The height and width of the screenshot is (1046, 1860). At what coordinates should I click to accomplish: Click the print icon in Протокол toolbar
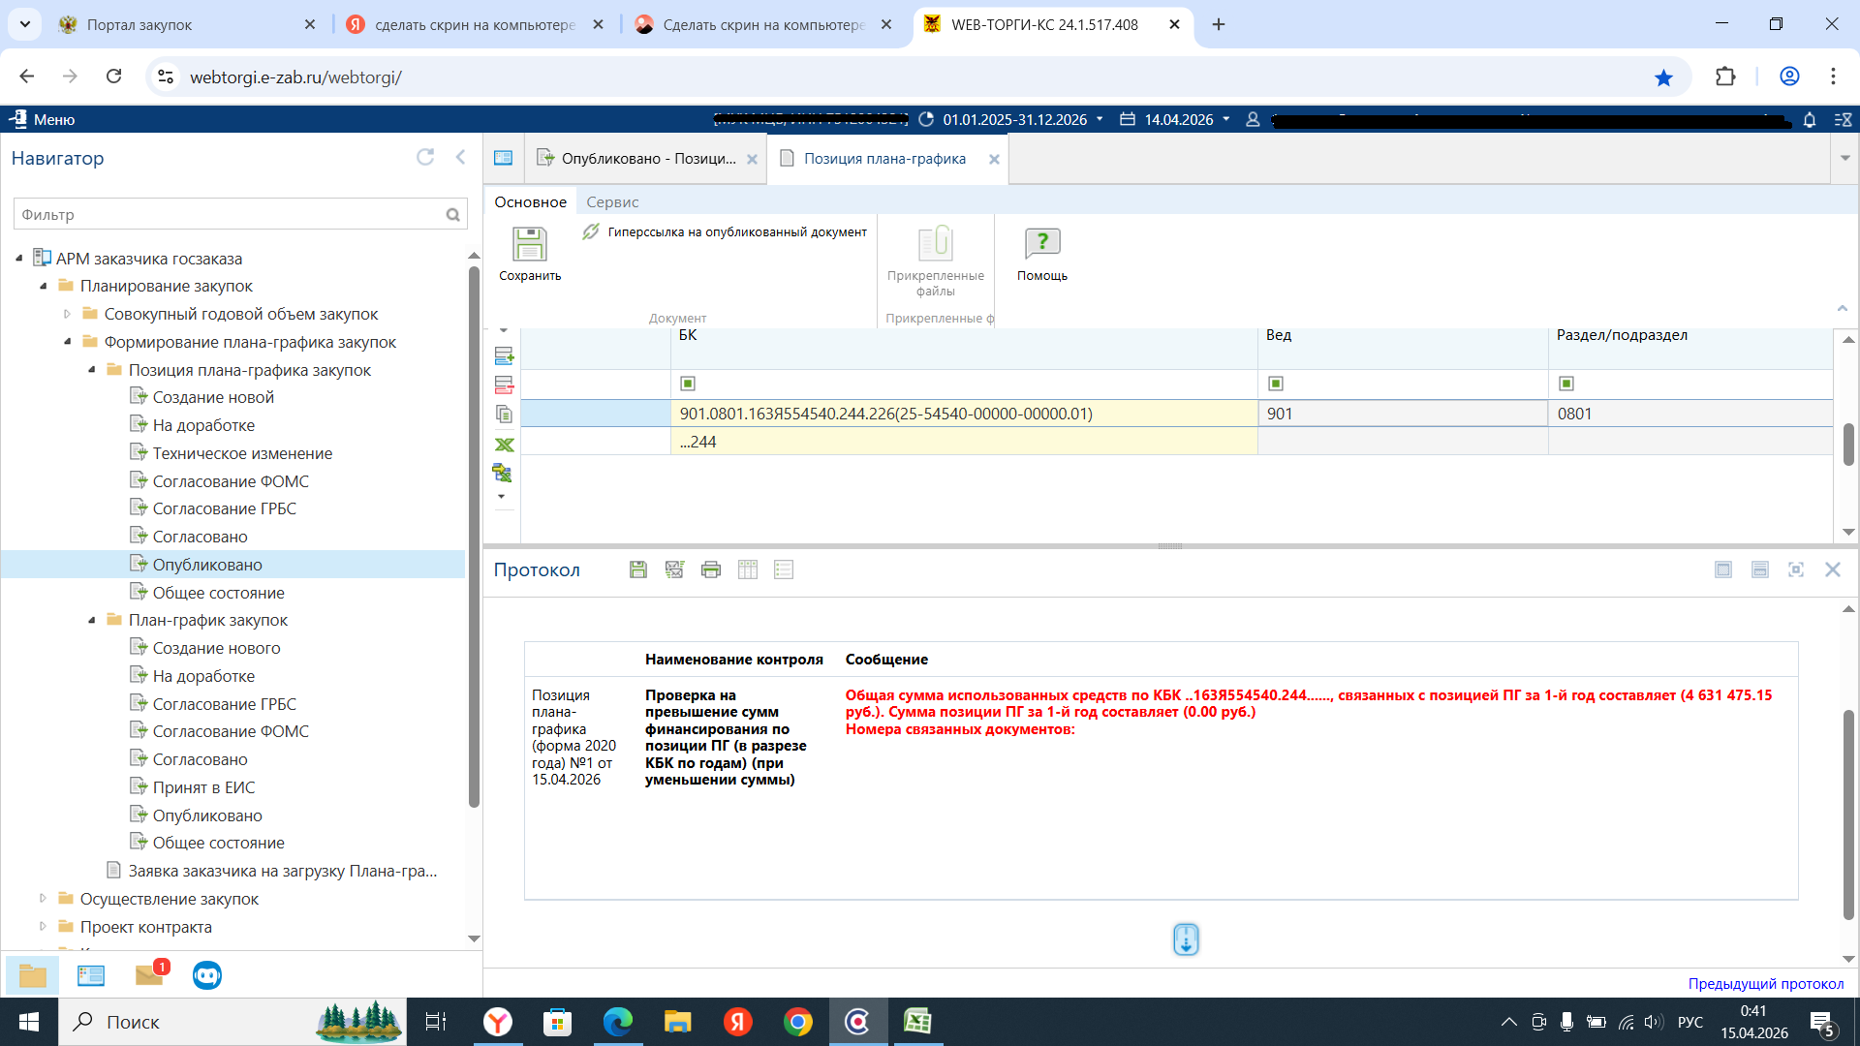click(x=711, y=569)
